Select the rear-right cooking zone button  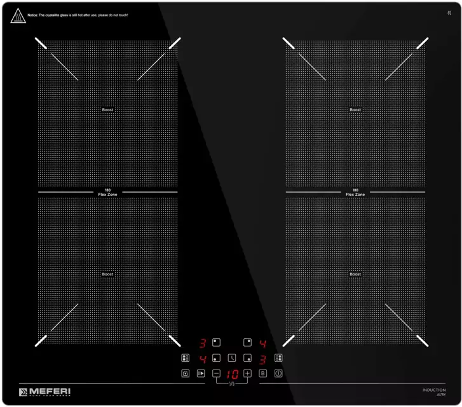pos(247,342)
